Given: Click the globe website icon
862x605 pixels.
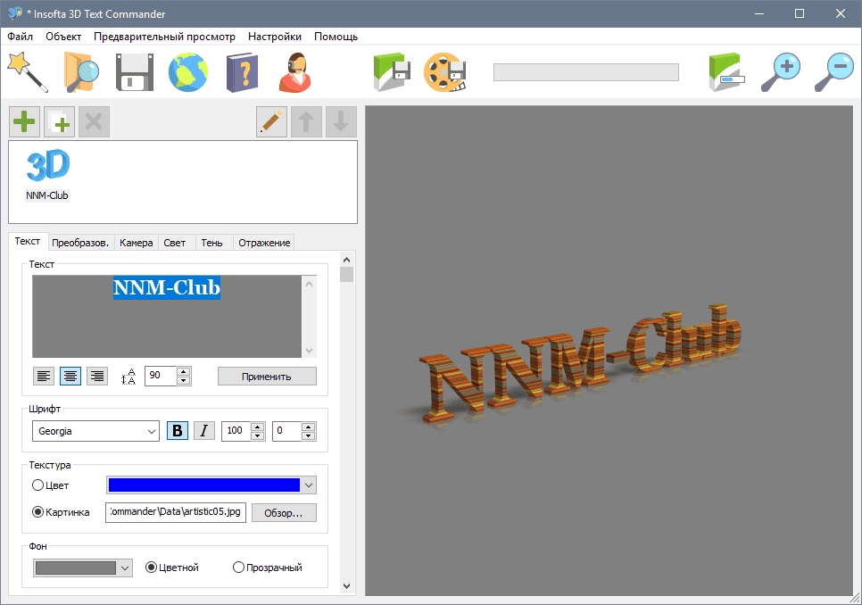Looking at the screenshot, I should tap(188, 72).
